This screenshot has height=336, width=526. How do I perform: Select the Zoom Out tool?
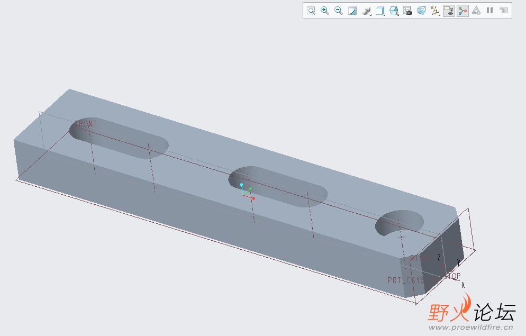(339, 11)
